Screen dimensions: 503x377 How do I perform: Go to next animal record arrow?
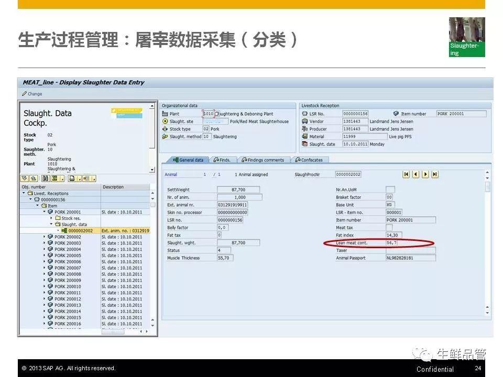click(425, 174)
